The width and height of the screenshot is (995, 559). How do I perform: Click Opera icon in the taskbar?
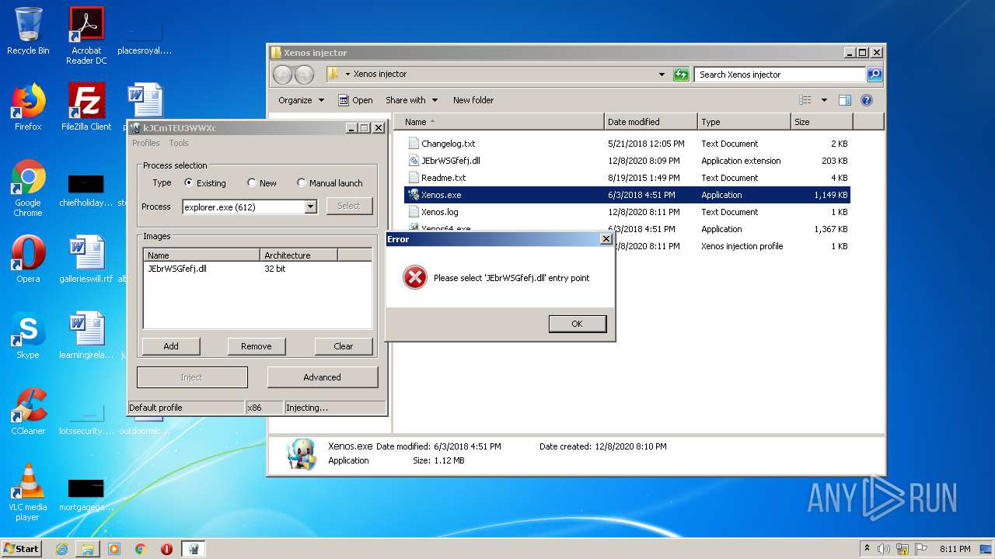tap(166, 549)
